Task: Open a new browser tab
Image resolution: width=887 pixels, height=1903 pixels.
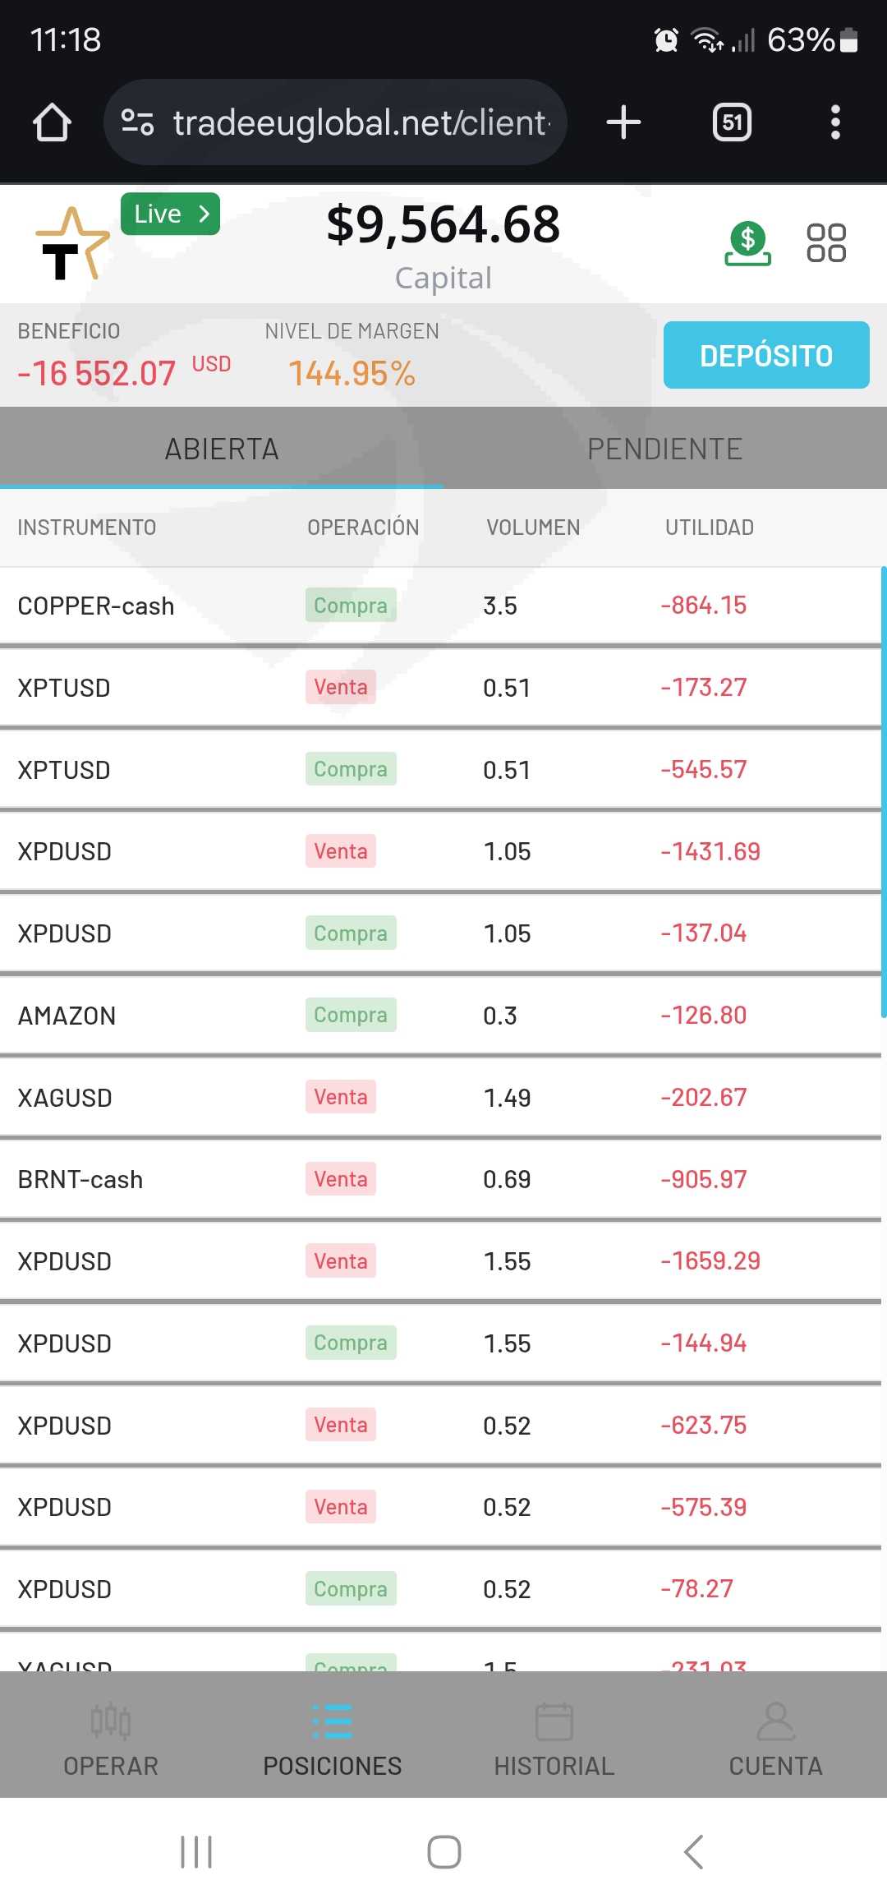Action: tap(623, 122)
